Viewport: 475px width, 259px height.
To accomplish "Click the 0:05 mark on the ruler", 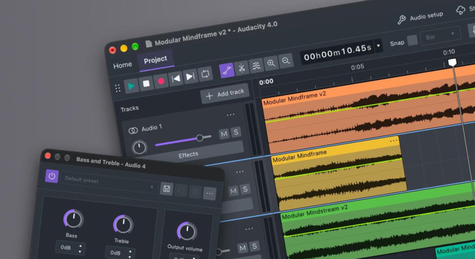I will 357,67.
